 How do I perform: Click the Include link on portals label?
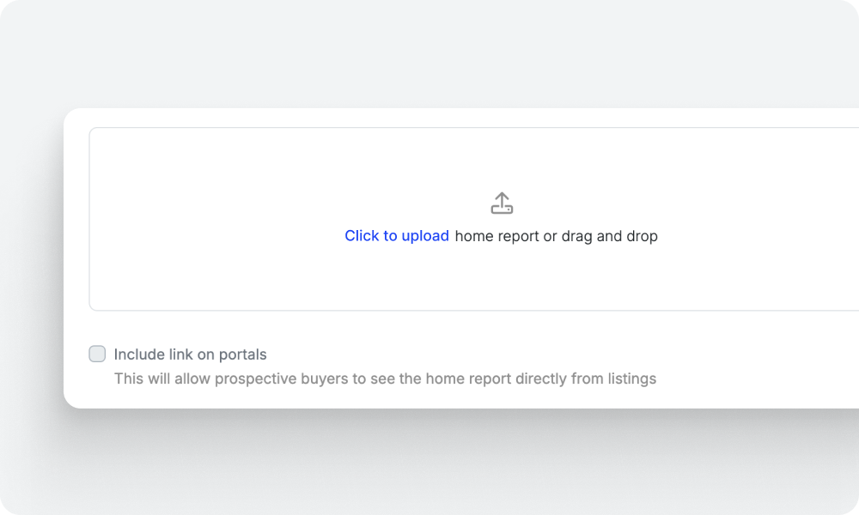191,354
